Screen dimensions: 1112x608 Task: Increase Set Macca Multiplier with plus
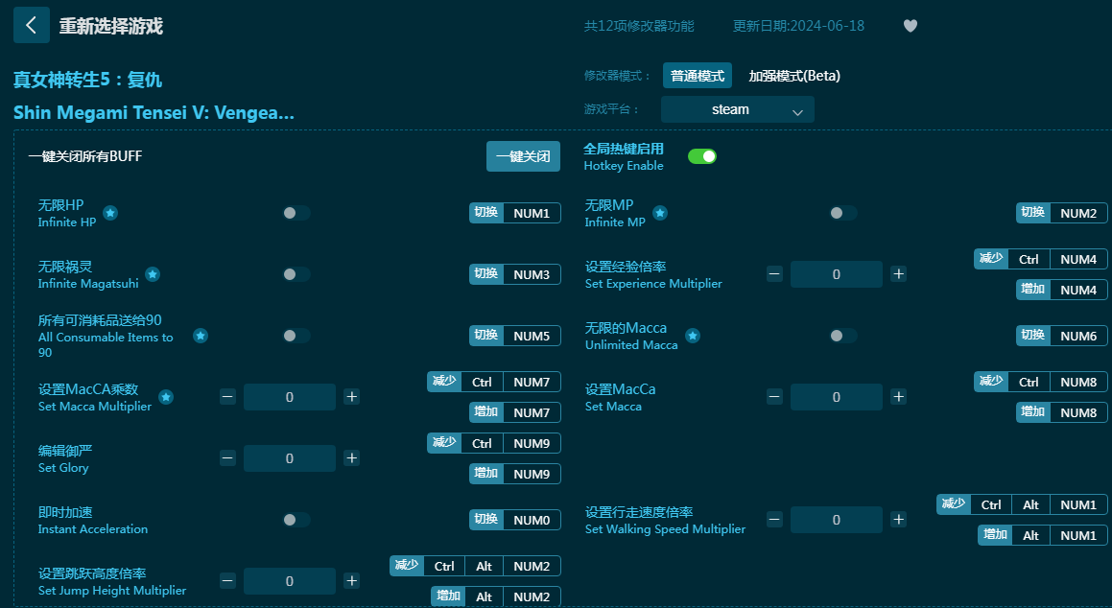point(352,397)
